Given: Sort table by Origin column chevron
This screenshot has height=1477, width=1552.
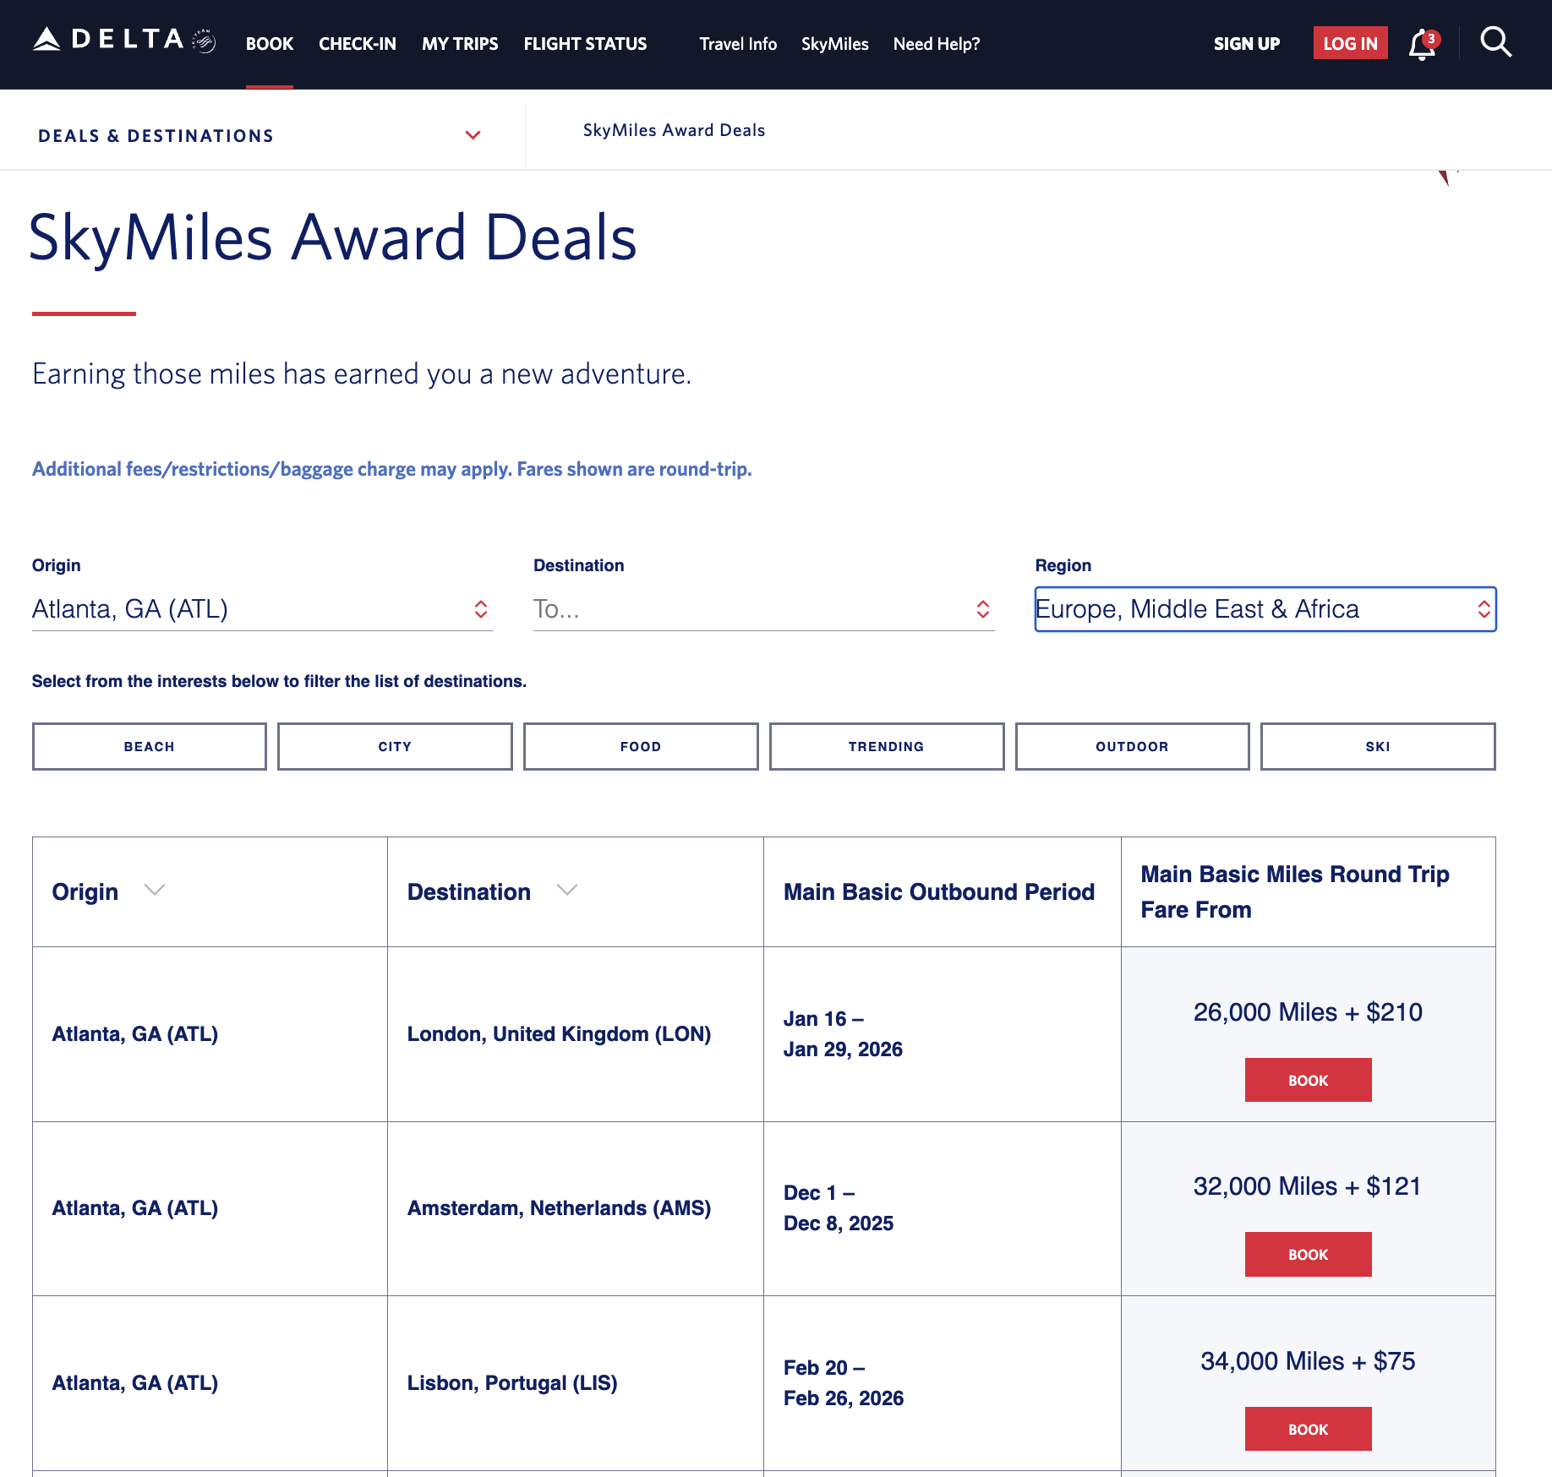Looking at the screenshot, I should coord(154,890).
